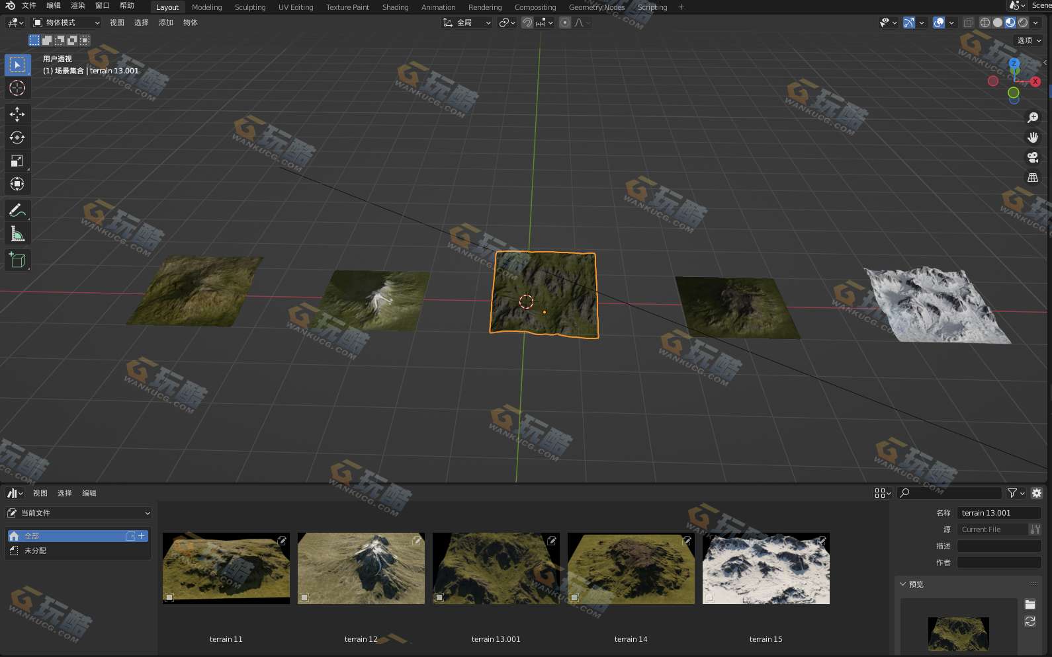
Task: Click the 作者 author field
Action: pyautogui.click(x=999, y=562)
